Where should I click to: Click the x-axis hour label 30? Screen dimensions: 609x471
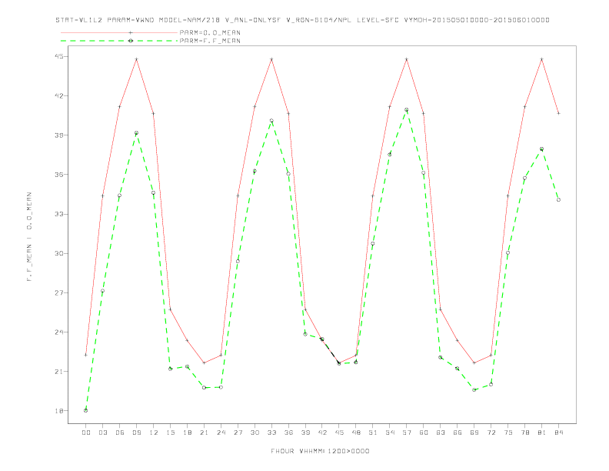click(x=255, y=433)
